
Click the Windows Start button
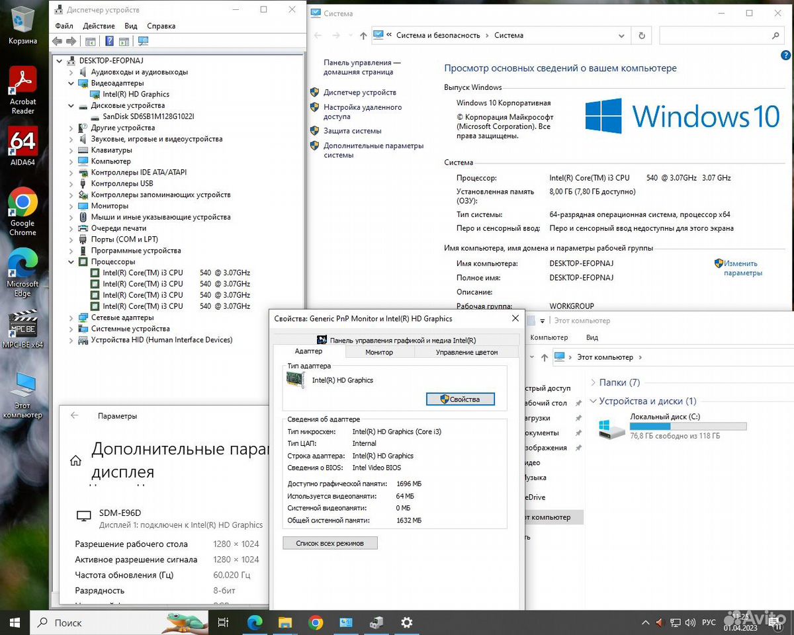(x=15, y=622)
